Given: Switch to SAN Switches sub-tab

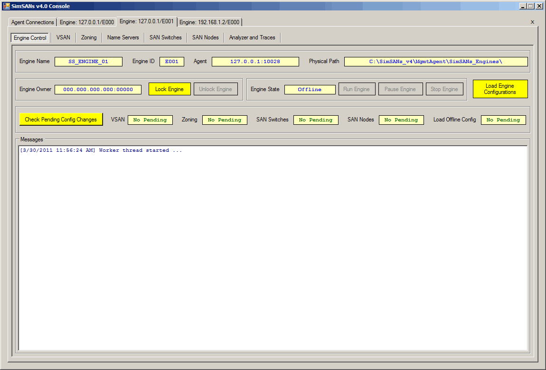Looking at the screenshot, I should point(165,37).
